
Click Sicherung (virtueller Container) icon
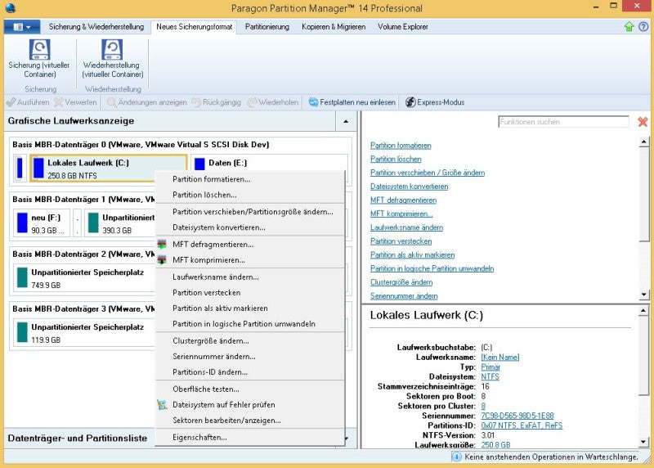pos(39,49)
